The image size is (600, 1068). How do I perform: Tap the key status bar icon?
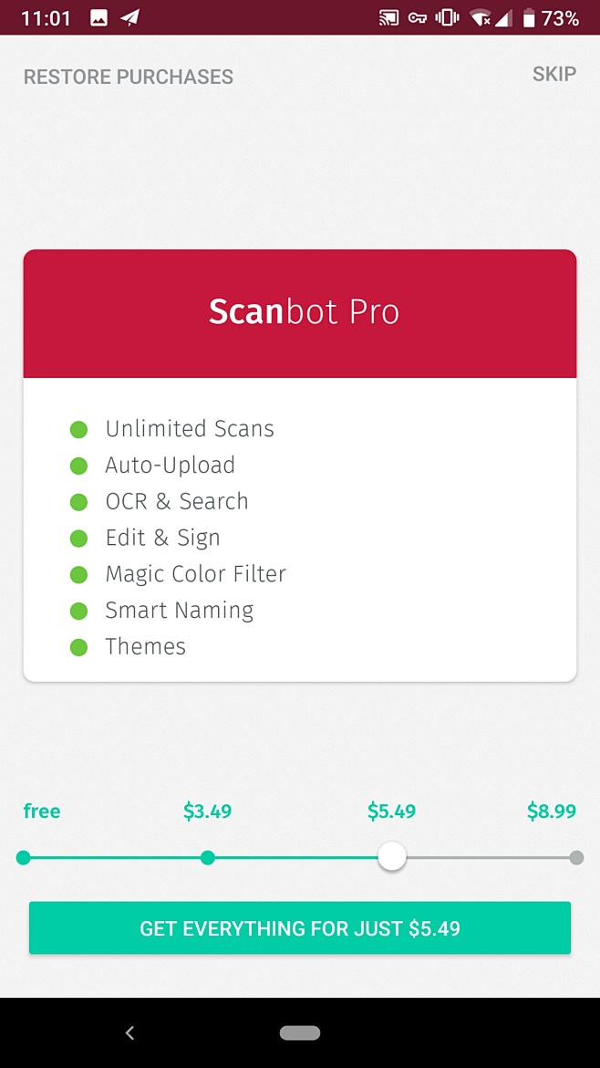(416, 16)
